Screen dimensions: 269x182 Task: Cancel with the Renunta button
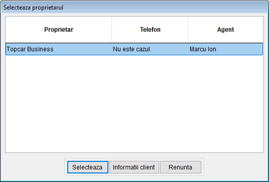(181, 167)
